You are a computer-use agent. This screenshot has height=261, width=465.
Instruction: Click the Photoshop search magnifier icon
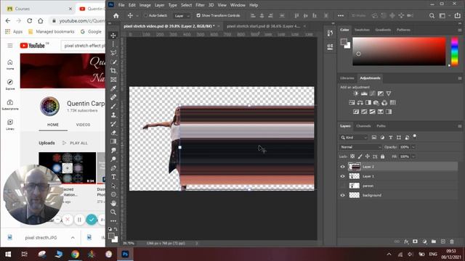coord(432,16)
